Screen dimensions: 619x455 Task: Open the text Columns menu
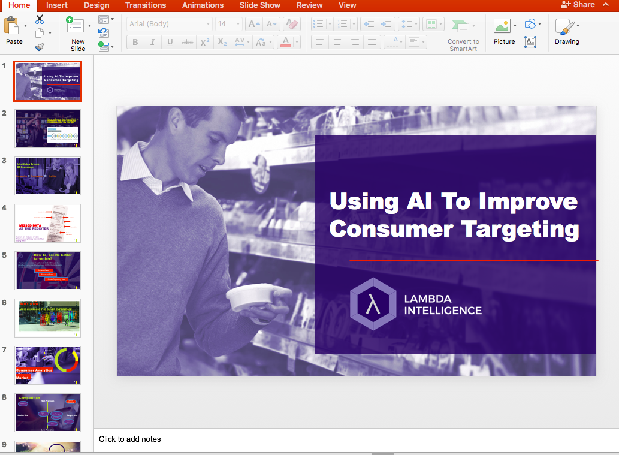click(x=433, y=24)
